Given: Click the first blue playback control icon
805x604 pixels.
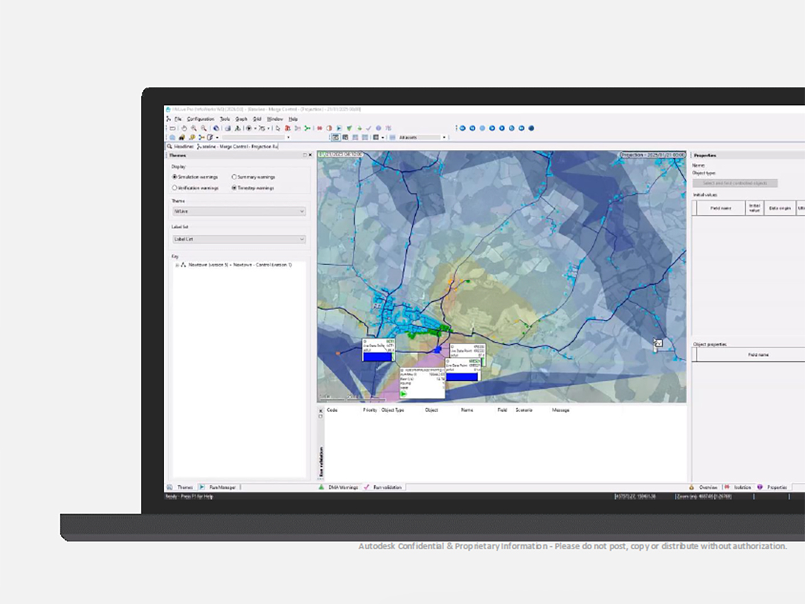Looking at the screenshot, I should [x=463, y=128].
